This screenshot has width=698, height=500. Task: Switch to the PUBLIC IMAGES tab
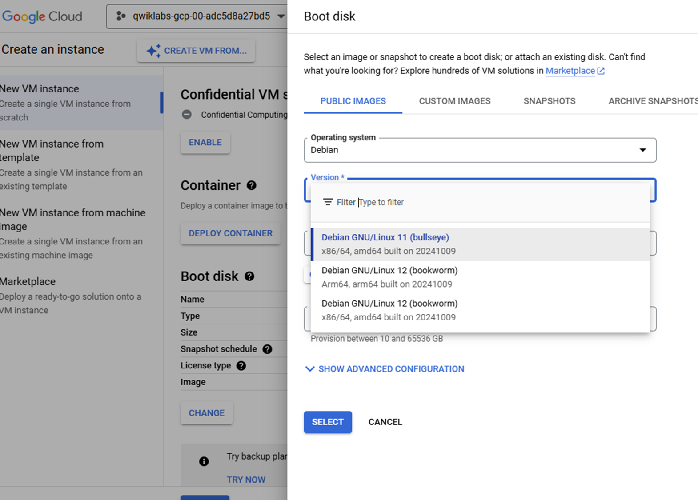tap(353, 101)
